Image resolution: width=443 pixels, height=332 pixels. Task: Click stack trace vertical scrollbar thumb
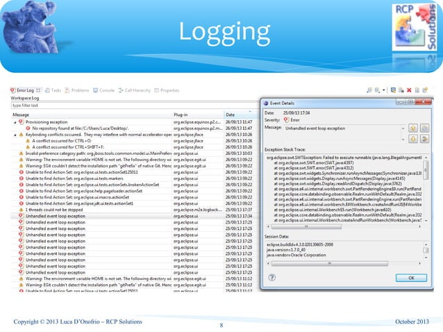(x=426, y=169)
